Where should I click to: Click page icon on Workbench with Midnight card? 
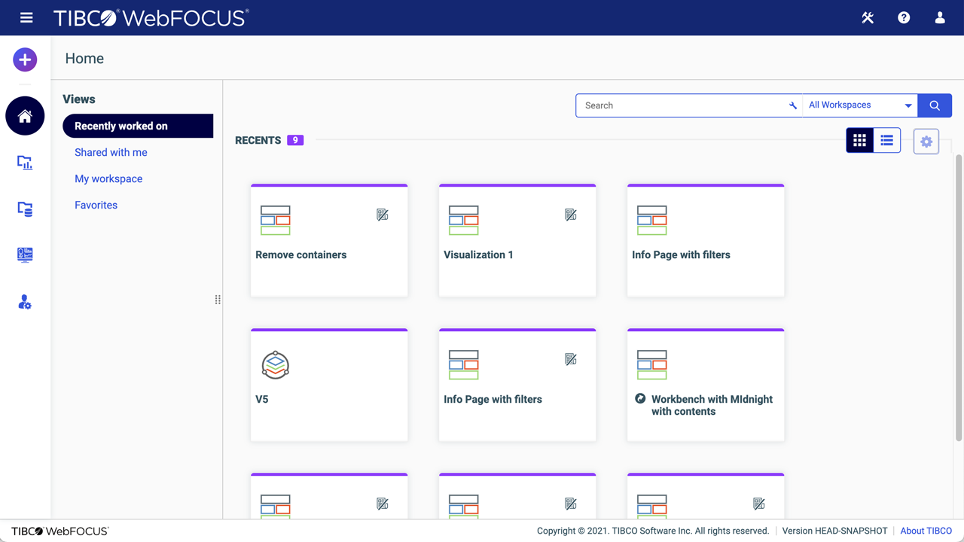(x=652, y=365)
